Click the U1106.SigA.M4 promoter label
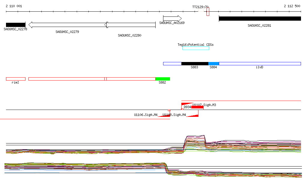This screenshot has width=307, height=183. pyautogui.click(x=146, y=115)
